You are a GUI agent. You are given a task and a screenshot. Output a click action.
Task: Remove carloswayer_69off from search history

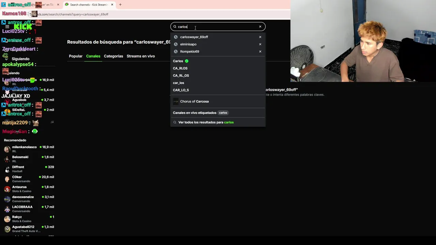(260, 37)
